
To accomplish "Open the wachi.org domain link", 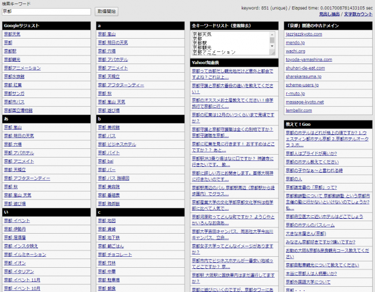I will click(x=295, y=51).
